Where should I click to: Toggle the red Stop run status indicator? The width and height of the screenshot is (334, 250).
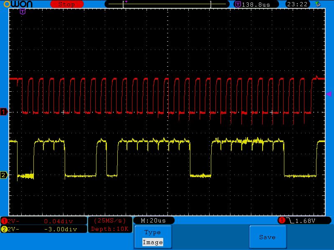tap(66, 4)
